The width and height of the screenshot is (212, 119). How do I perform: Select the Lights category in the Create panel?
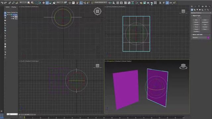pos(197,10)
